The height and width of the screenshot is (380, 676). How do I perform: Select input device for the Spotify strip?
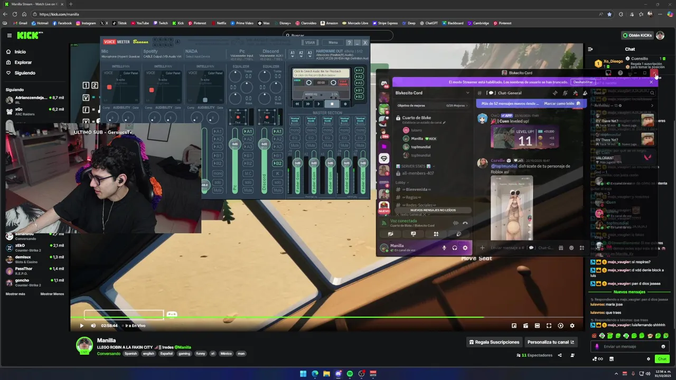[162, 56]
